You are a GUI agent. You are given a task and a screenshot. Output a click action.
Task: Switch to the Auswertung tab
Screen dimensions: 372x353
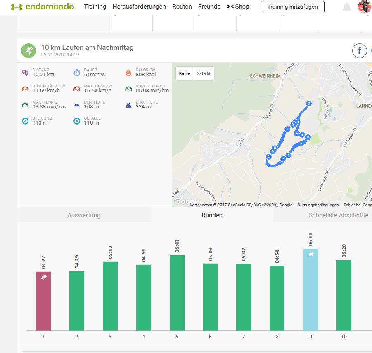[84, 215]
